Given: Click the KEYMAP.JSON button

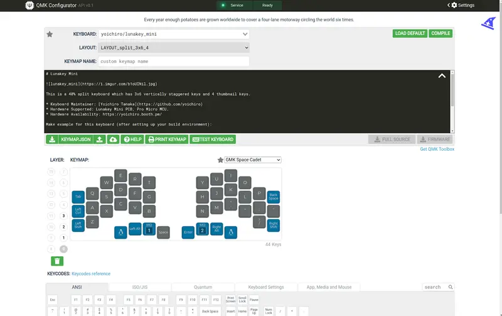Looking at the screenshot, I should [76, 139].
